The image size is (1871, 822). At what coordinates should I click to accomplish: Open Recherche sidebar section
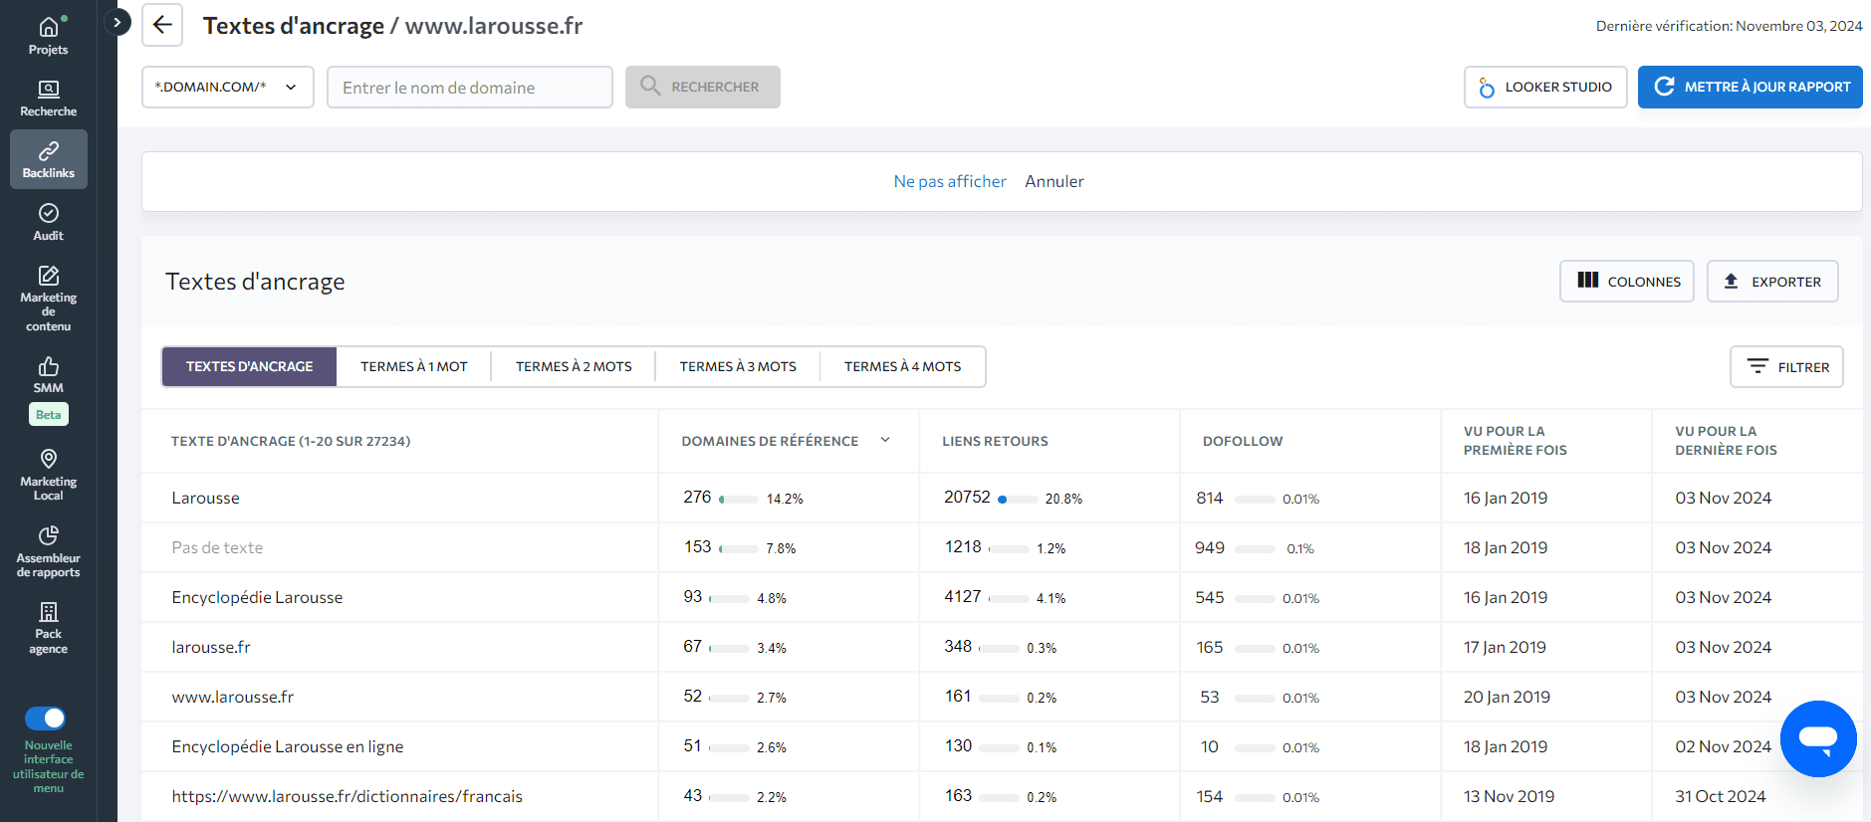48,99
